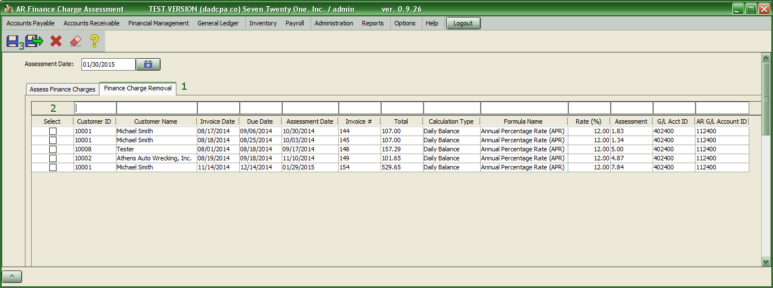Sort by Invoice # column header
The image size is (773, 288).
coord(359,121)
